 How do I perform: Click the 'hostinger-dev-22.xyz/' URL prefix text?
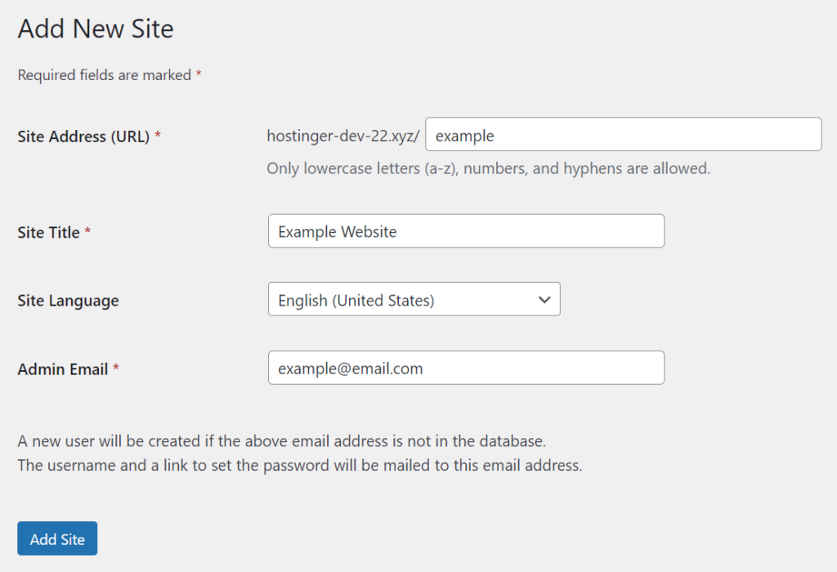(x=343, y=136)
